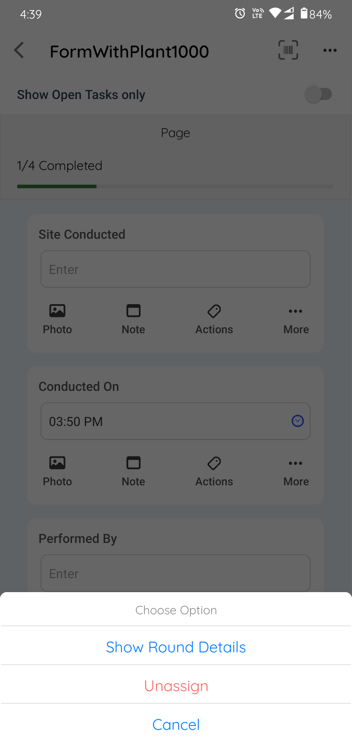
Task: Choose Unassign from the option sheet
Action: click(x=176, y=686)
